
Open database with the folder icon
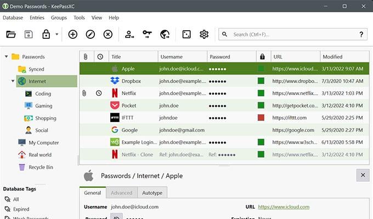pos(11,34)
